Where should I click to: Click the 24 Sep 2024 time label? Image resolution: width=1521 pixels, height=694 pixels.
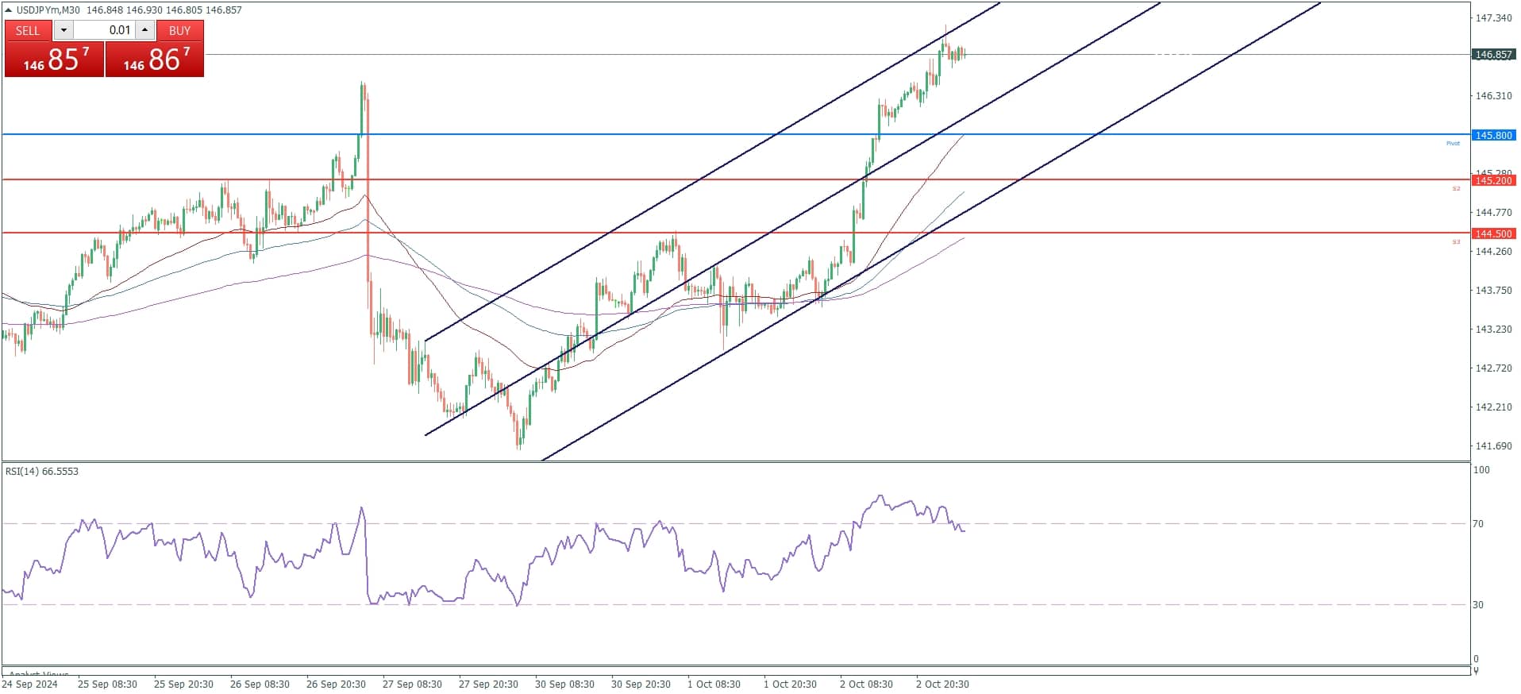[x=30, y=684]
